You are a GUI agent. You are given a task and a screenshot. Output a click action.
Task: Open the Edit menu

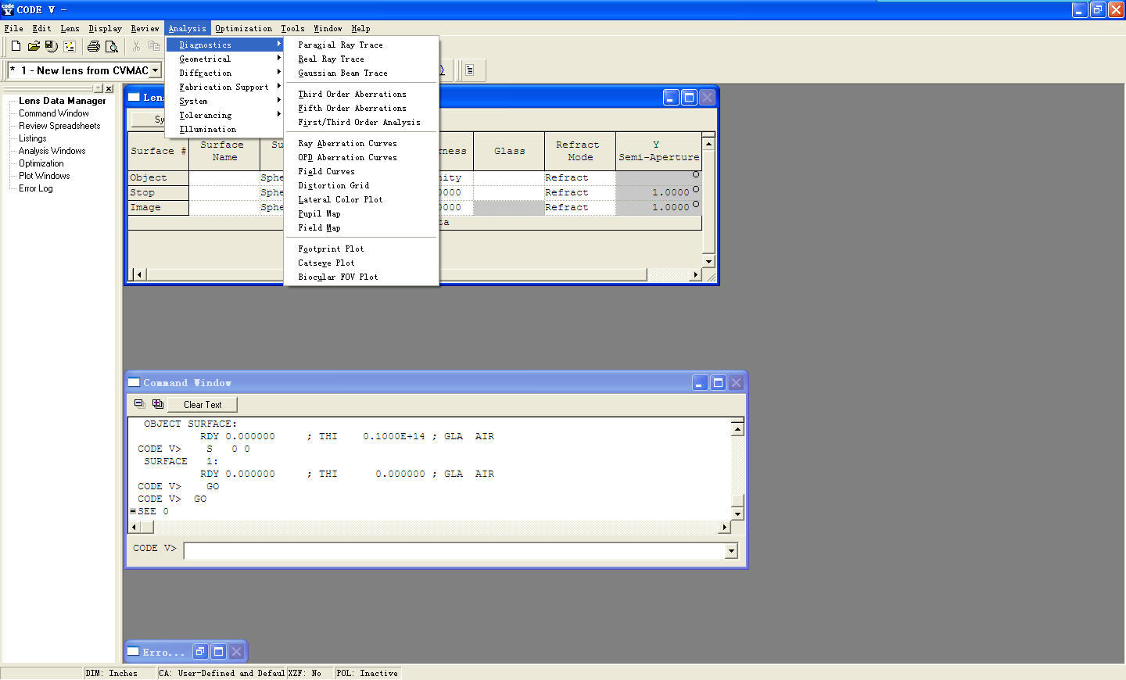pyautogui.click(x=41, y=28)
